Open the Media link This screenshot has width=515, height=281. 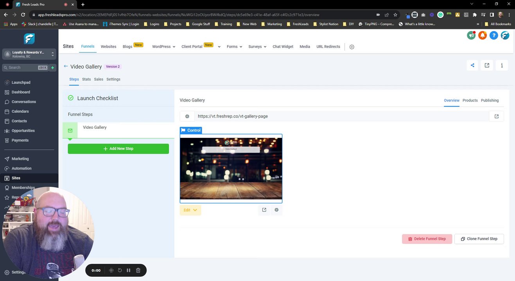coord(305,47)
